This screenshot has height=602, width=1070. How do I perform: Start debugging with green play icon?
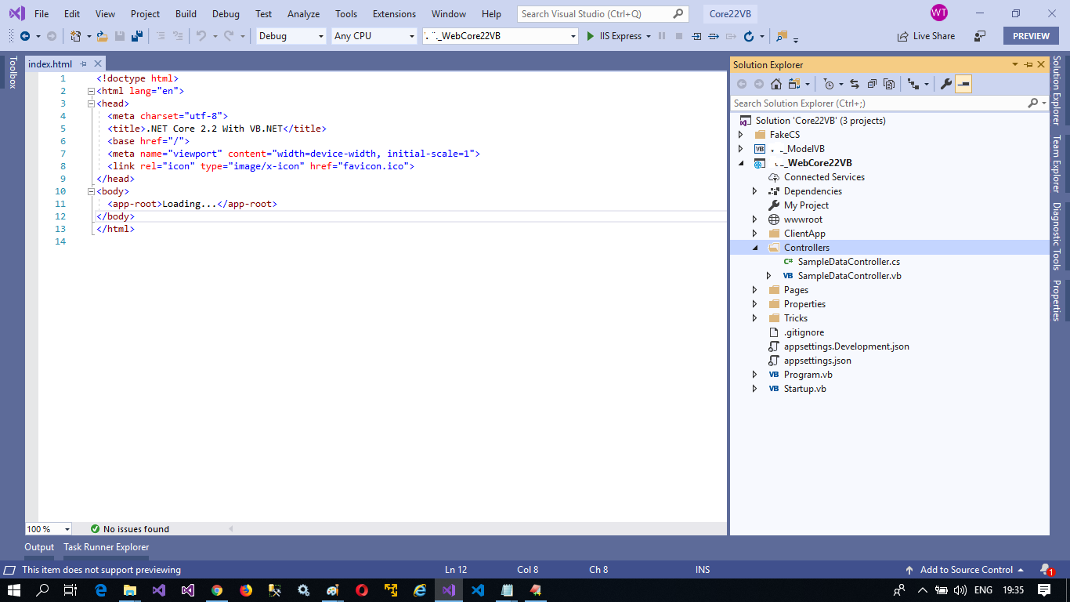tap(591, 36)
